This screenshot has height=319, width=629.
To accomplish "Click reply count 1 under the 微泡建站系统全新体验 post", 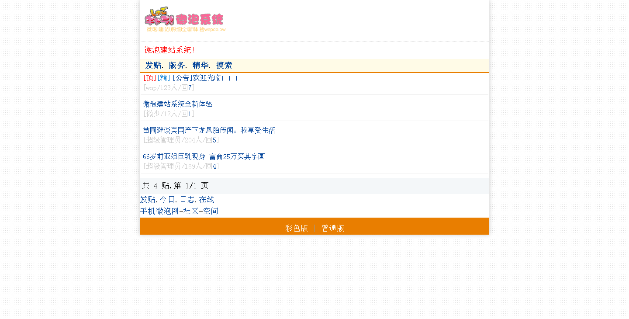I will [190, 114].
